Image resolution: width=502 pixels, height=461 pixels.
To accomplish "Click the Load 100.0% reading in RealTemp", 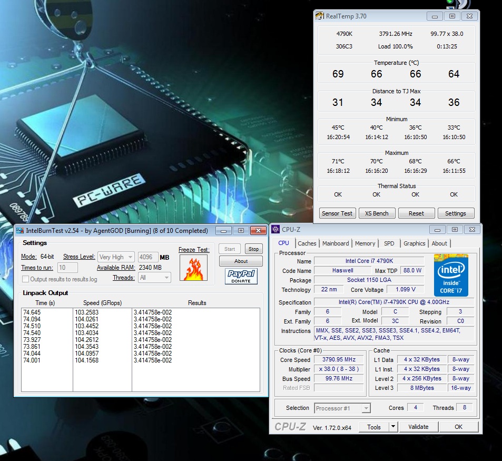I will [396, 46].
